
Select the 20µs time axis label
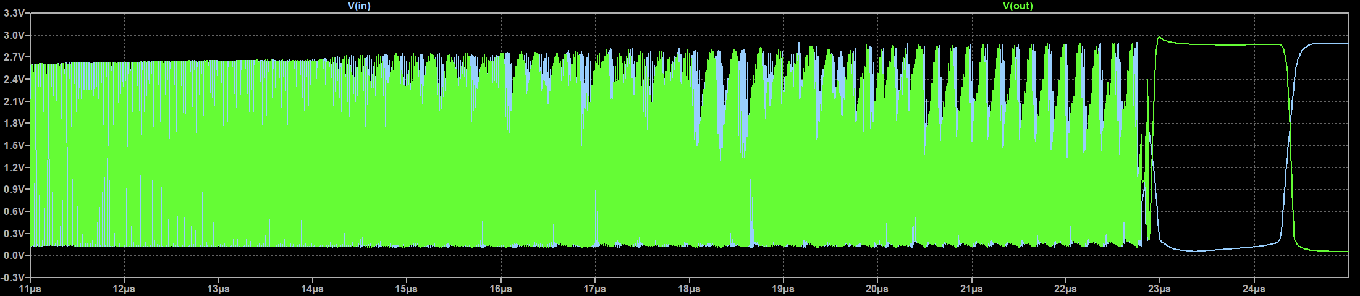tap(877, 289)
